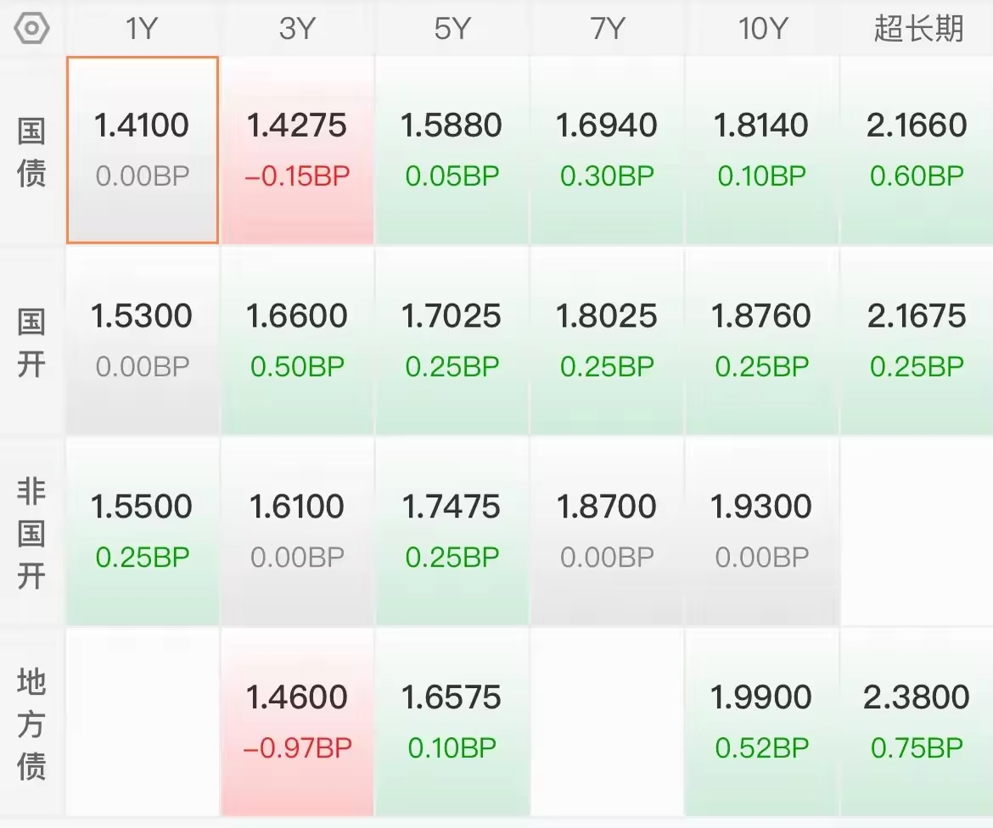993x828 pixels.
Task: Click the 地方债 超长期 cell 2.3800
Action: click(x=917, y=722)
